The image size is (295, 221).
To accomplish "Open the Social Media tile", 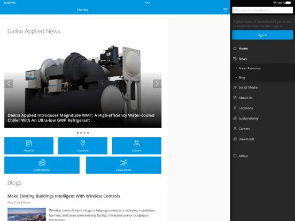I will pos(123,165).
